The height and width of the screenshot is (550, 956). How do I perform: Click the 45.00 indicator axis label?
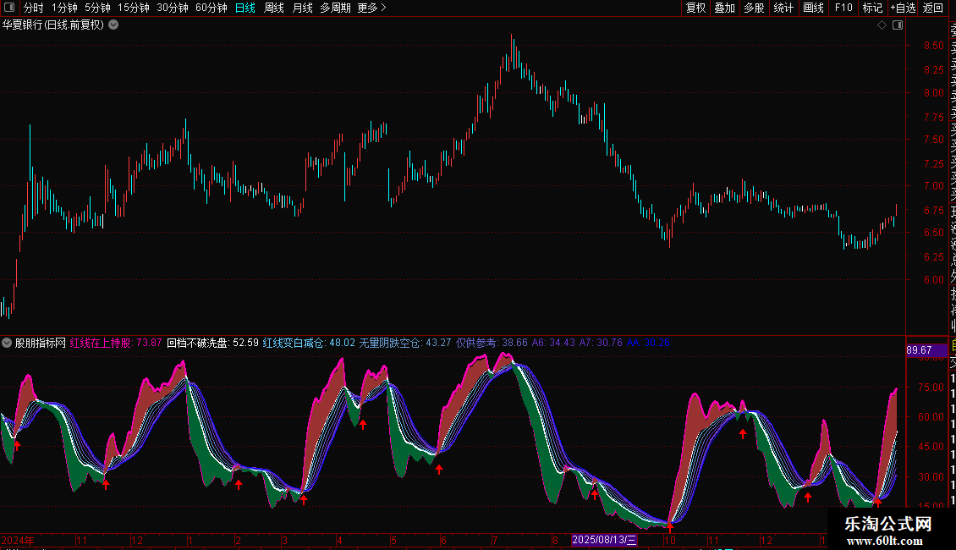[x=931, y=447]
